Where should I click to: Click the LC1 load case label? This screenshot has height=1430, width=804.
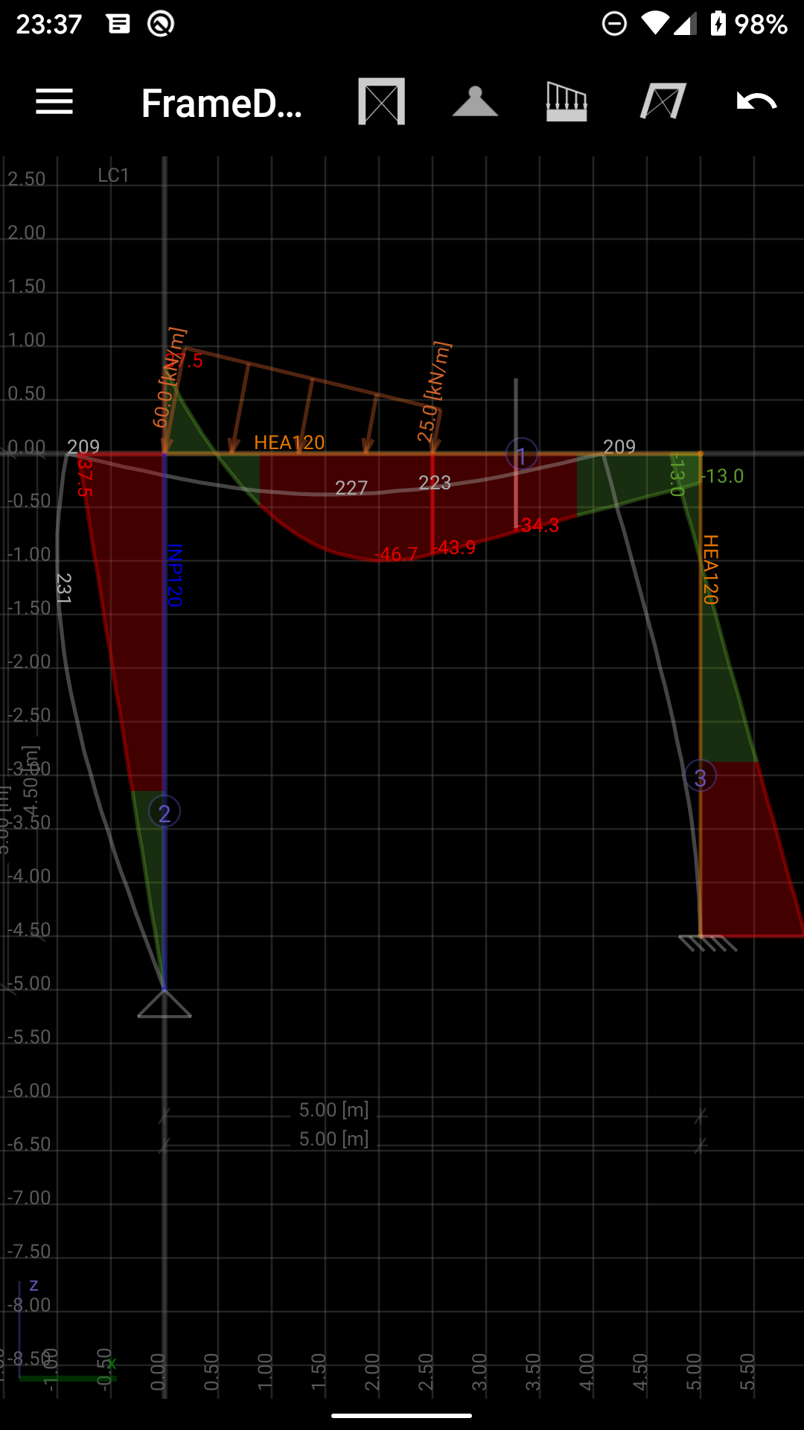click(x=114, y=176)
